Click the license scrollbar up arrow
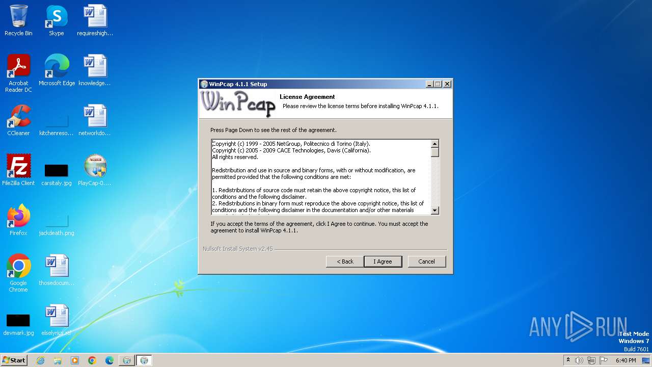652x367 pixels. [x=434, y=144]
